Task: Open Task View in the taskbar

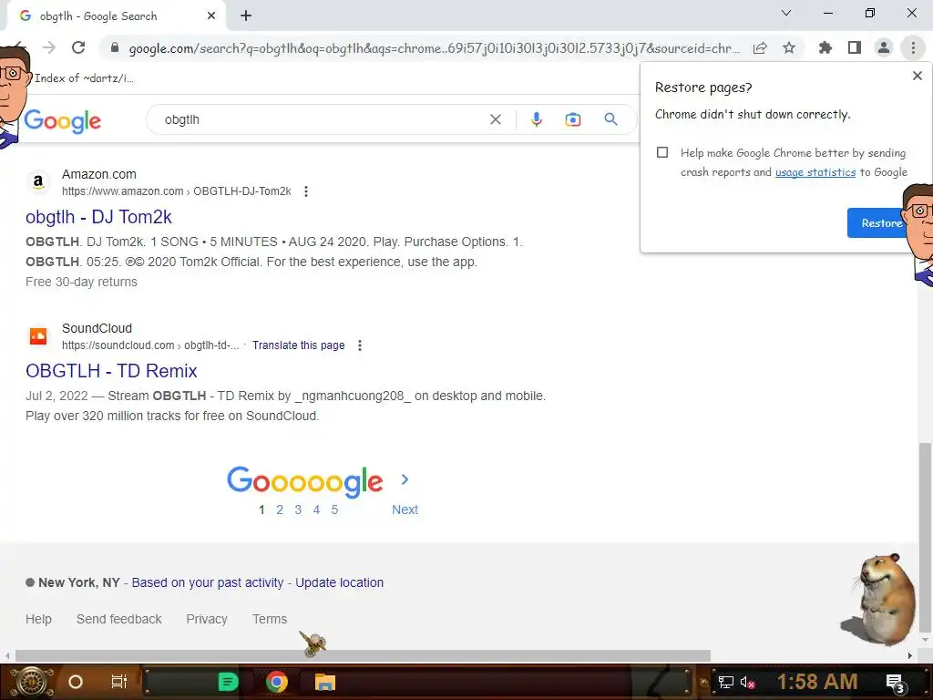Action: [119, 682]
